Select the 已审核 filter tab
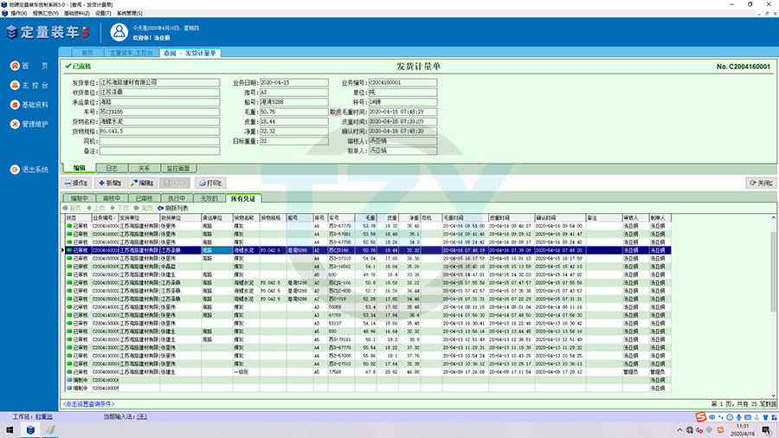The image size is (779, 438). coord(144,198)
